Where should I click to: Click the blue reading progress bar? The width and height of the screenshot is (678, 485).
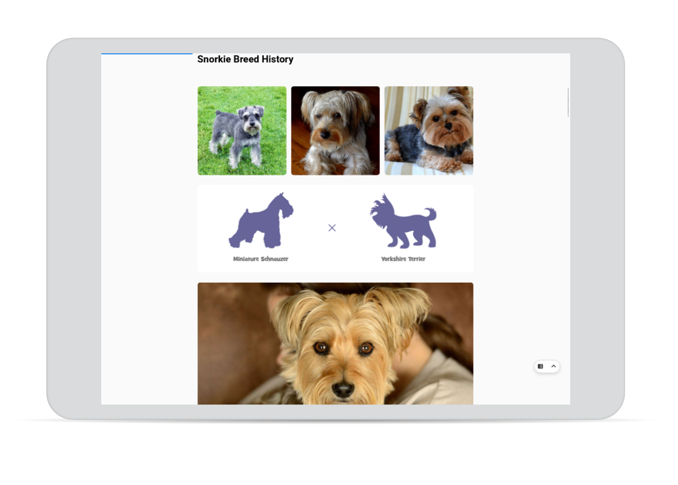click(x=147, y=53)
